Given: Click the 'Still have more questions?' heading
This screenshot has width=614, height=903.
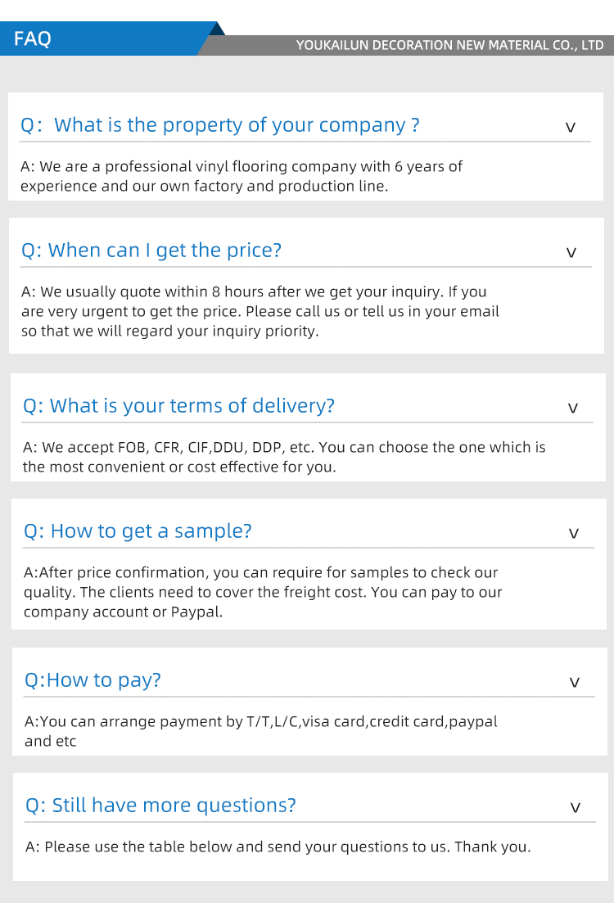Looking at the screenshot, I should [x=161, y=806].
